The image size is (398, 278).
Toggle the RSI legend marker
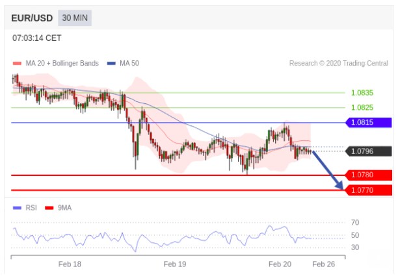[x=17, y=208]
